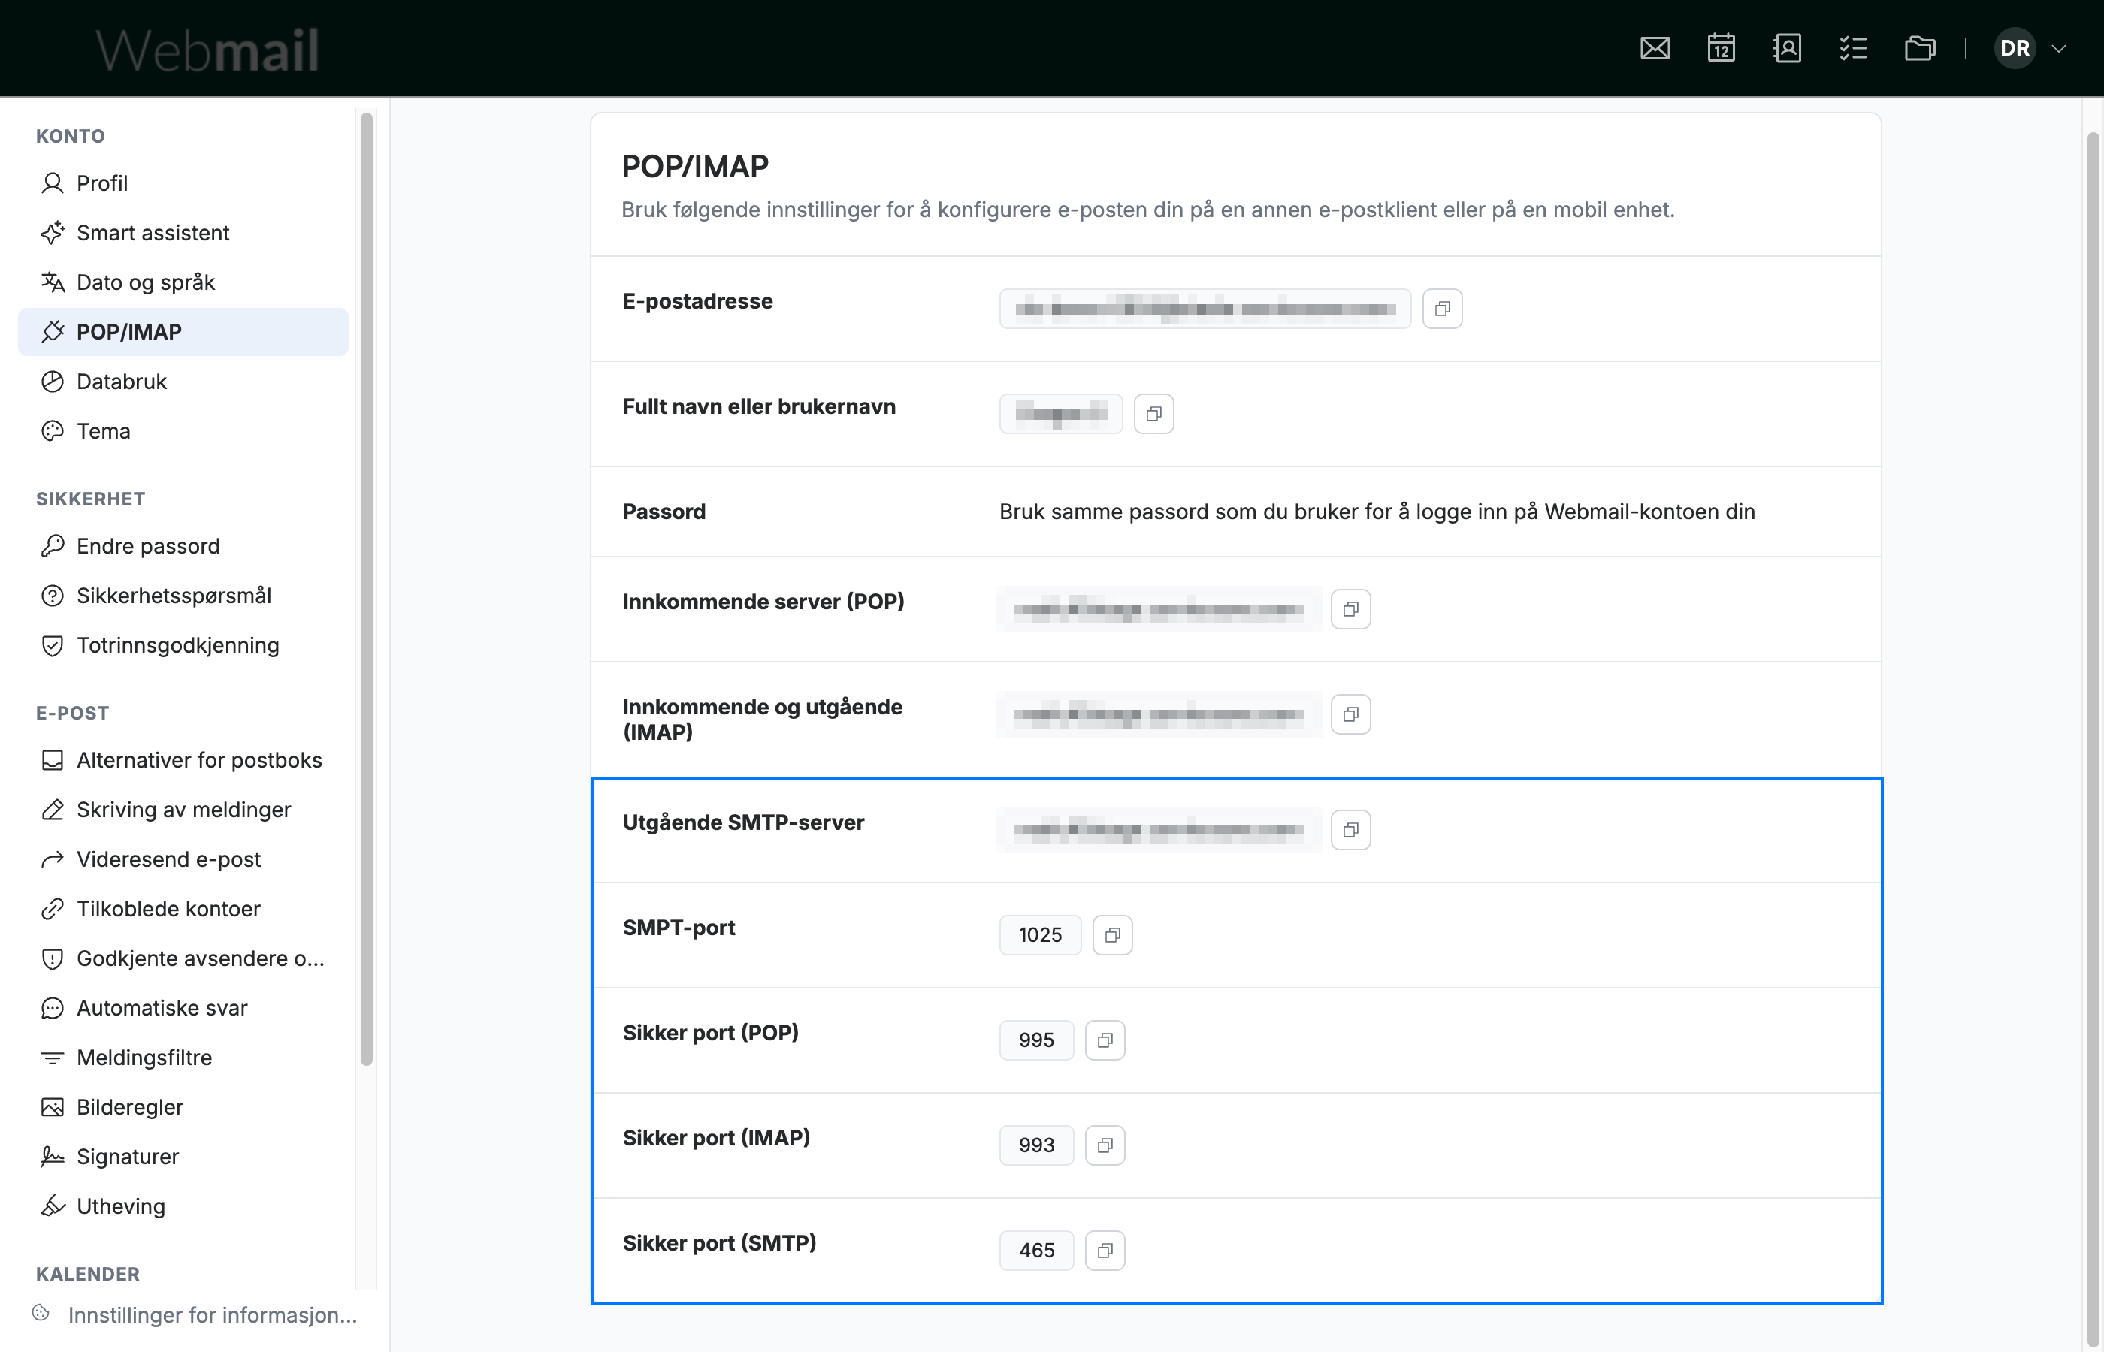The height and width of the screenshot is (1352, 2104).
Task: Open Profil settings
Action: click(x=183, y=183)
